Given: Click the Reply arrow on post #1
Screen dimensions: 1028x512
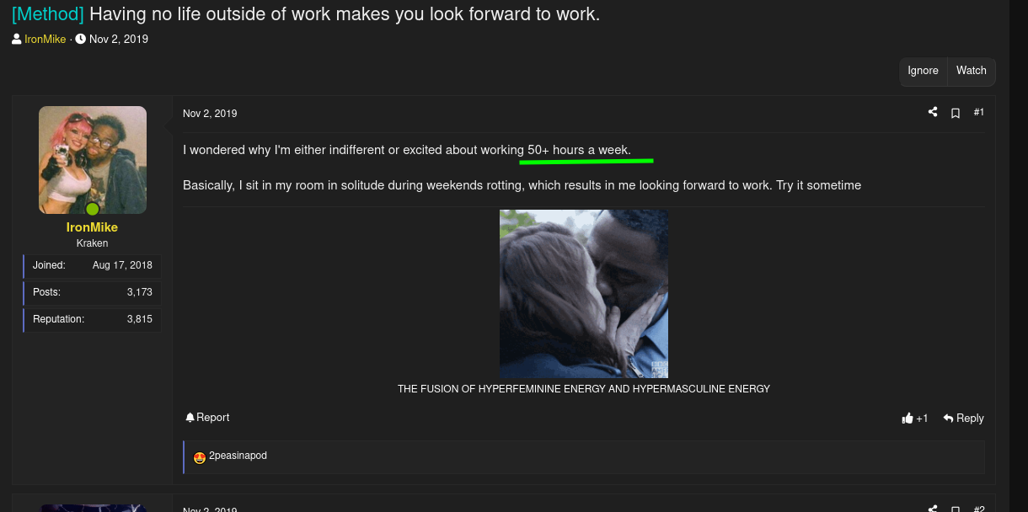Looking at the screenshot, I should coord(963,419).
